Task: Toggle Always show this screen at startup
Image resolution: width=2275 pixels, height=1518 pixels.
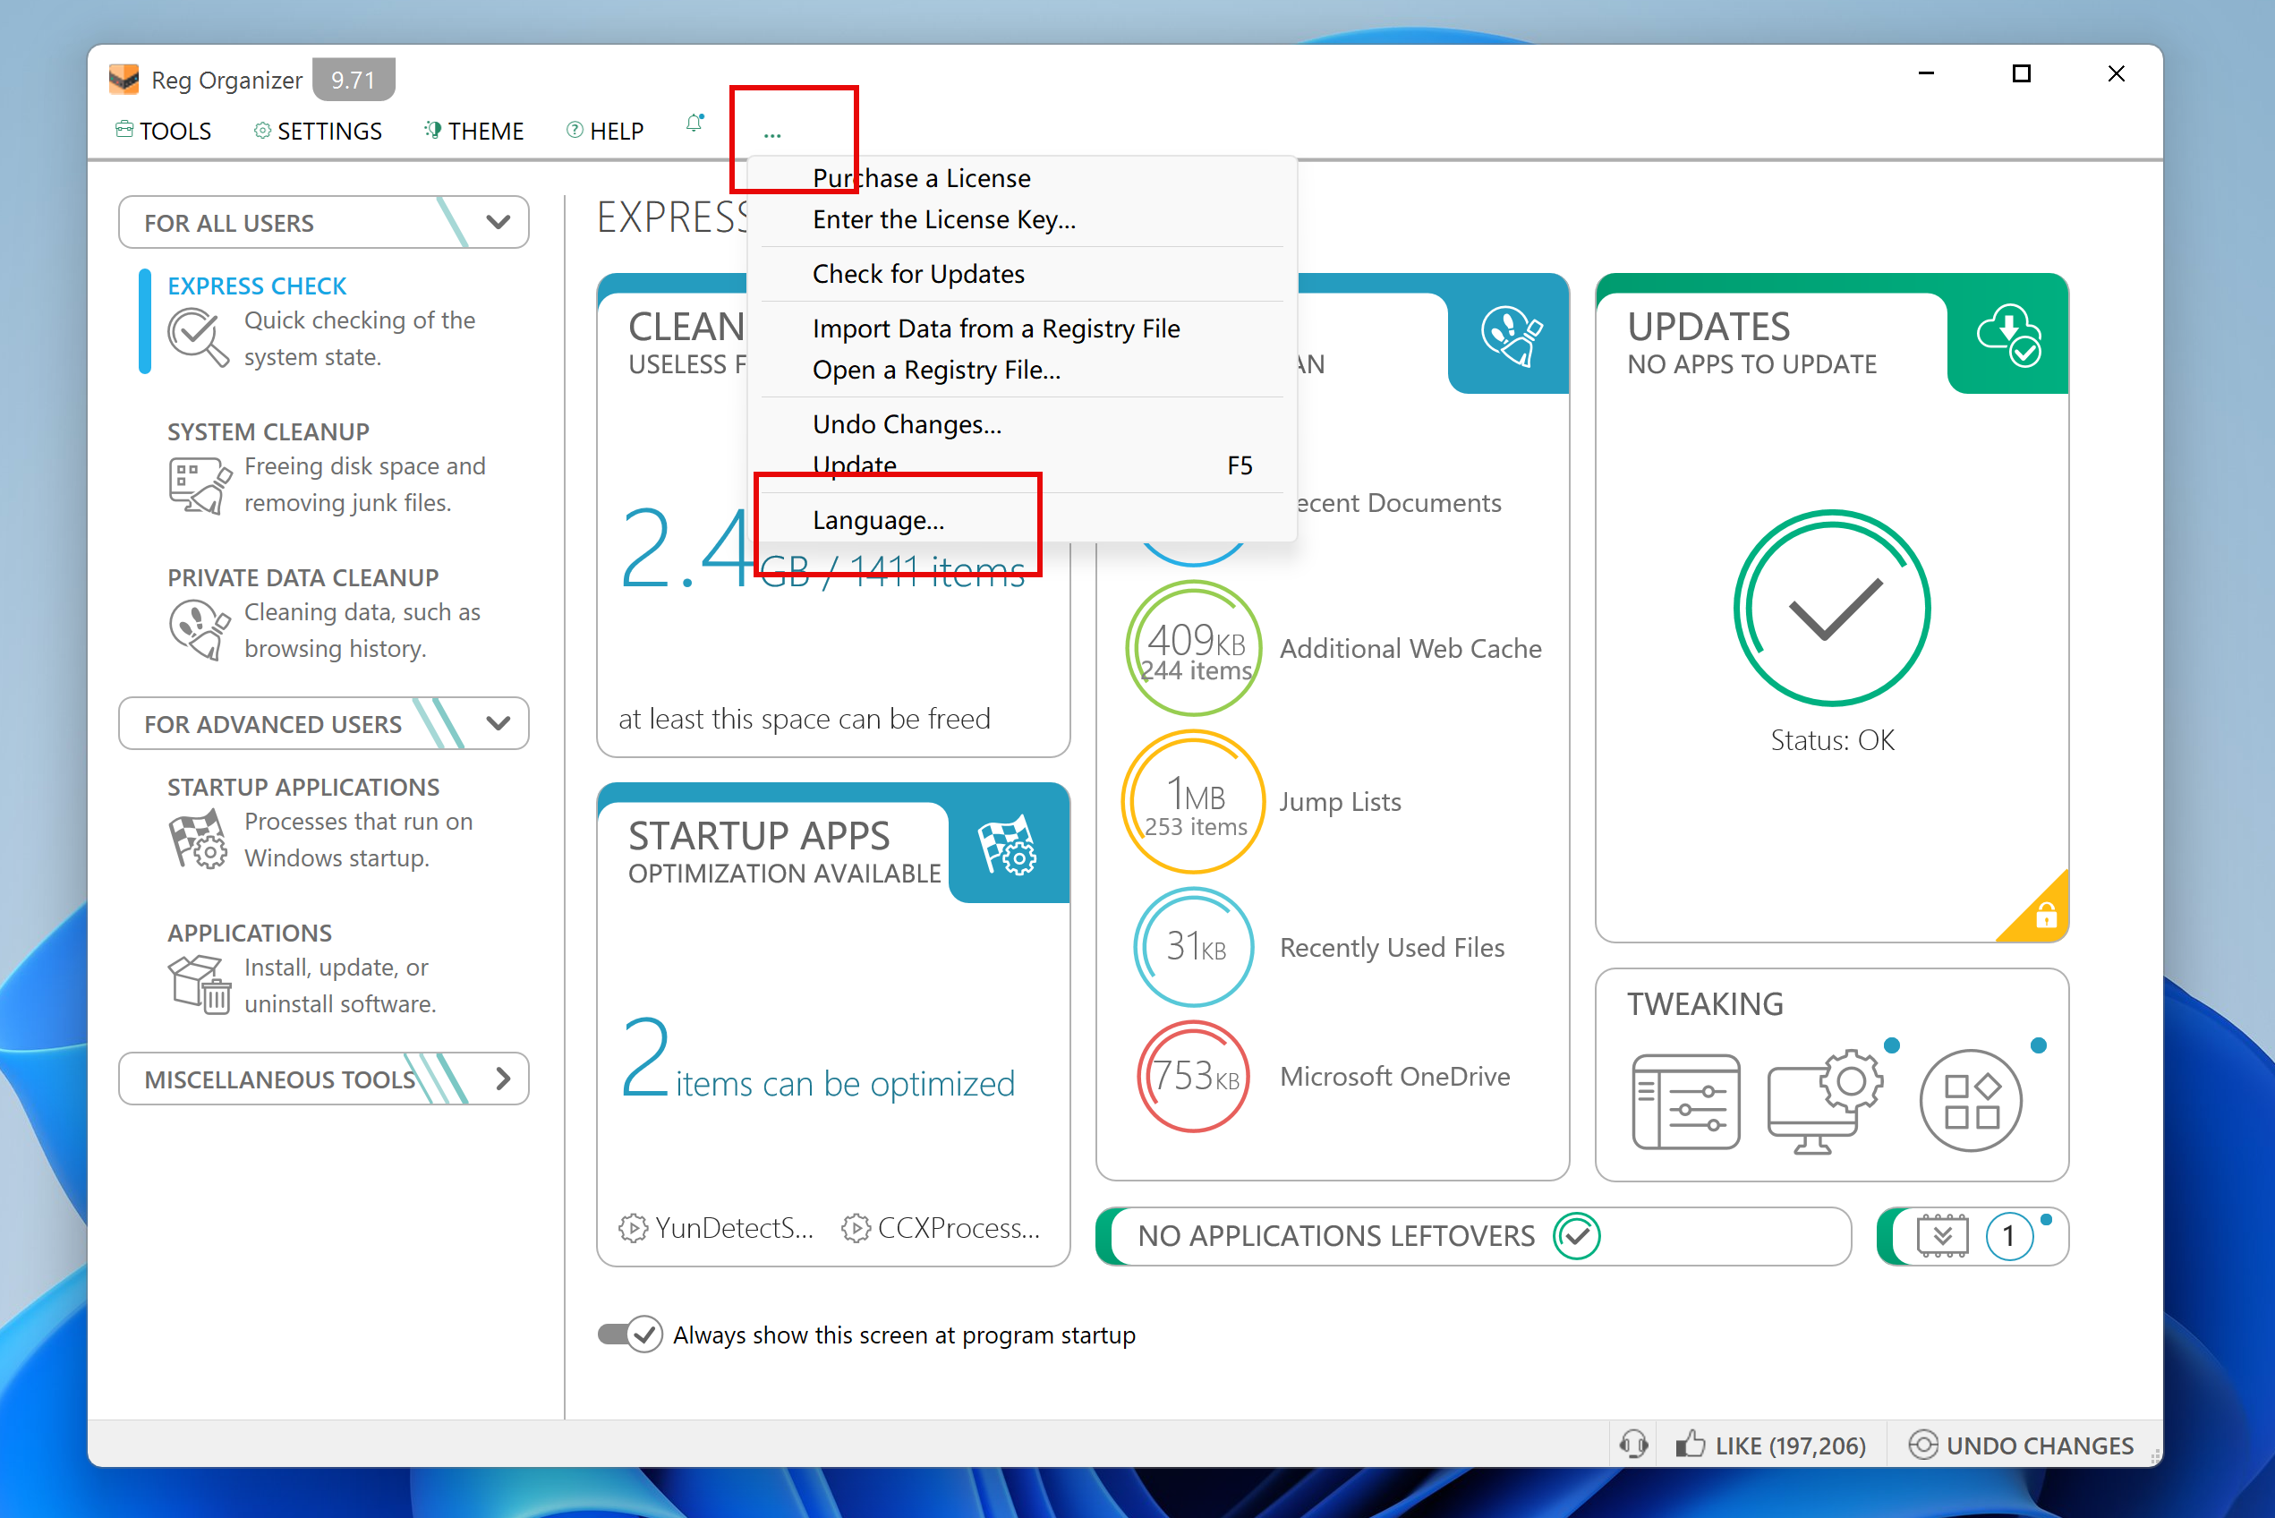Action: point(630,1334)
